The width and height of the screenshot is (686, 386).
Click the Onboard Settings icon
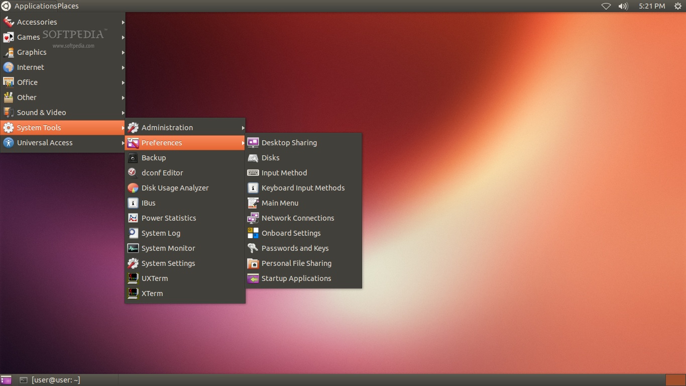[x=253, y=233]
